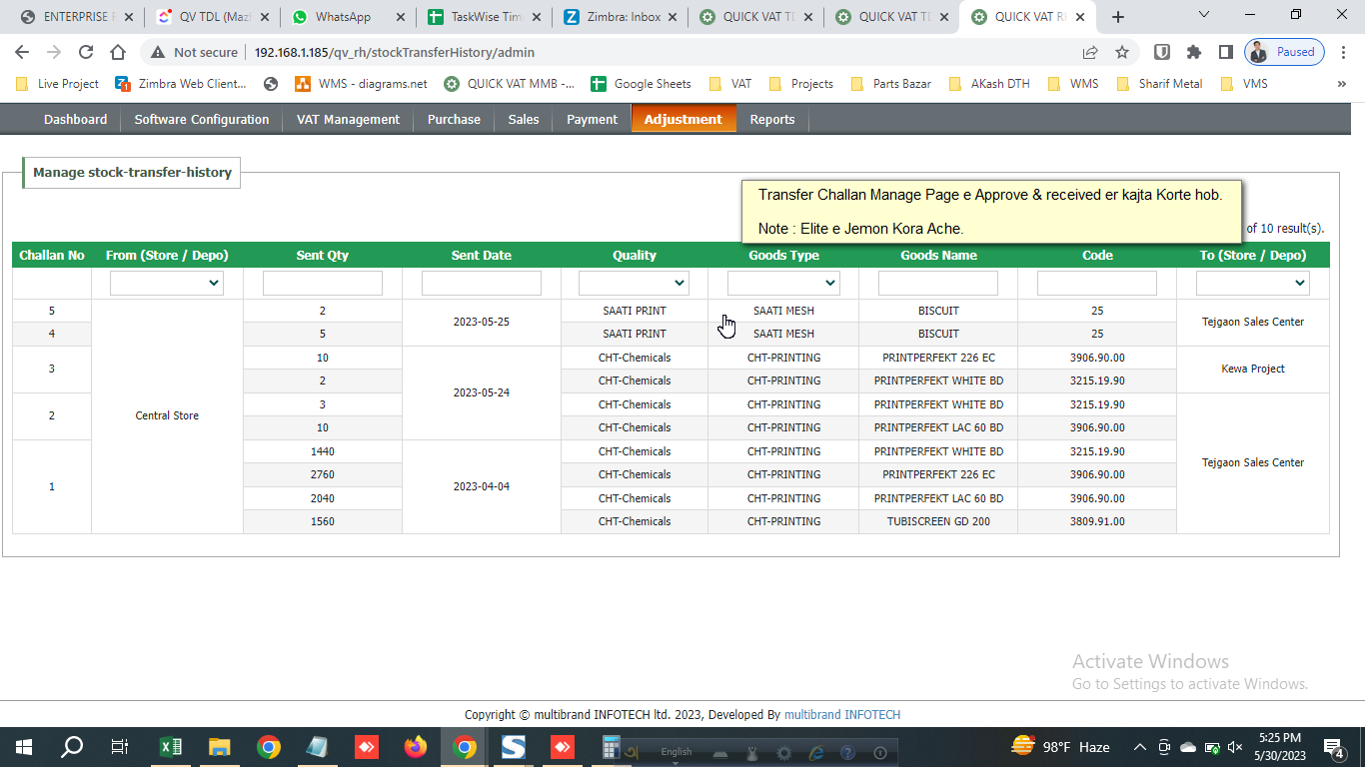
Task: Open the volume control in system tray
Action: (1235, 747)
